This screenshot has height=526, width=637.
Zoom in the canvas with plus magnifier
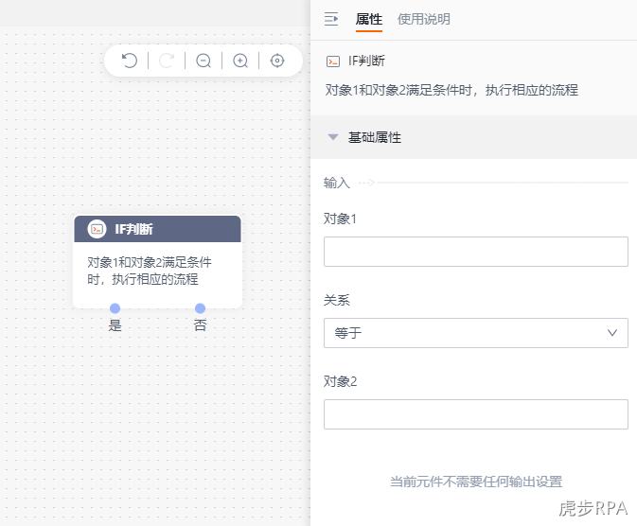click(240, 61)
